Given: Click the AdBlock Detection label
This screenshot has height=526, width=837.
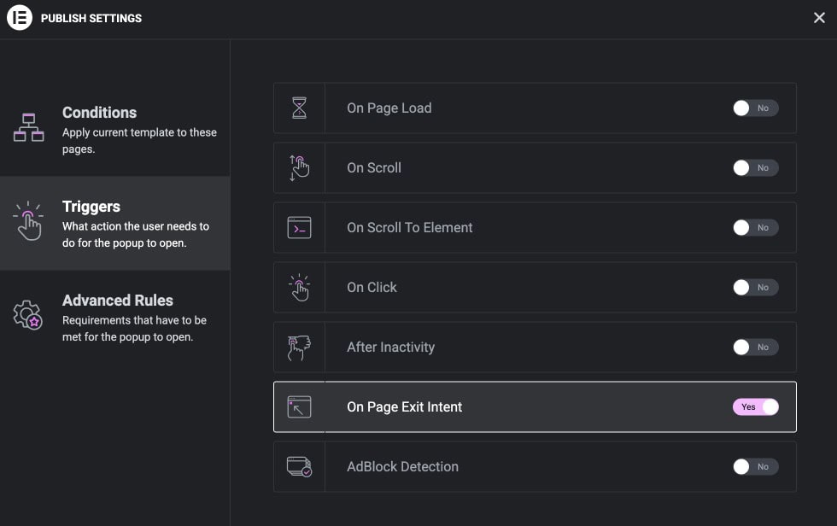Looking at the screenshot, I should [x=402, y=467].
